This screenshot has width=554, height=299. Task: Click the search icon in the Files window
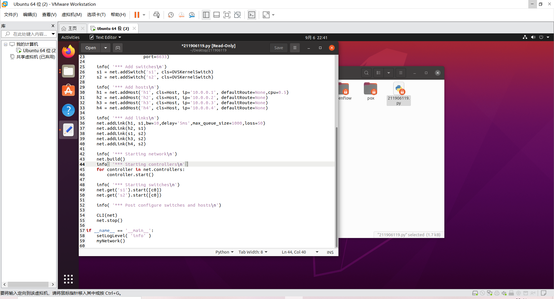pyautogui.click(x=366, y=73)
